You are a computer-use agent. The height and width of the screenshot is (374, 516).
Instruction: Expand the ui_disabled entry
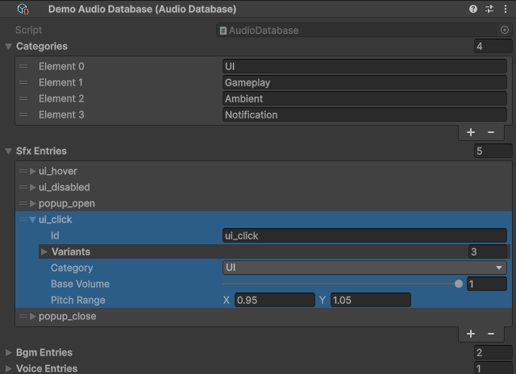pos(32,187)
